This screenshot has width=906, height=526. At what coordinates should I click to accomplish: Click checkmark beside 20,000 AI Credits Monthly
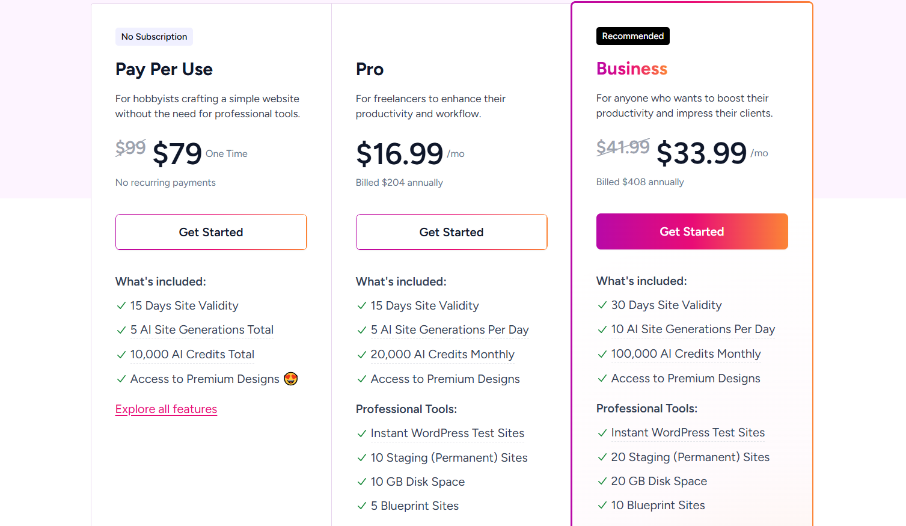click(361, 355)
